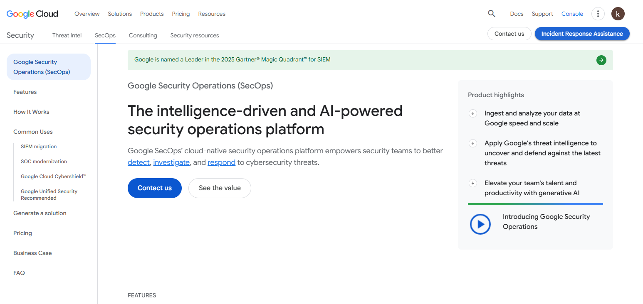Click the down-arrow icon beside 'Ingest and analyze'
The height and width of the screenshot is (304, 643).
pos(472,113)
